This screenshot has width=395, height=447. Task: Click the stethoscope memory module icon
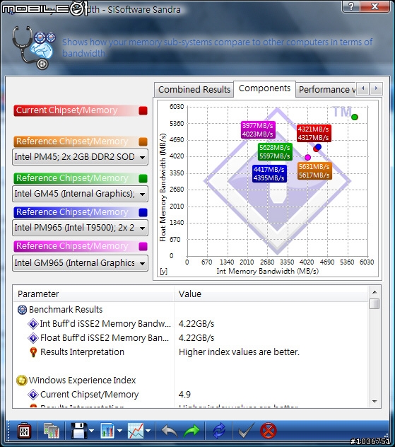coord(33,47)
